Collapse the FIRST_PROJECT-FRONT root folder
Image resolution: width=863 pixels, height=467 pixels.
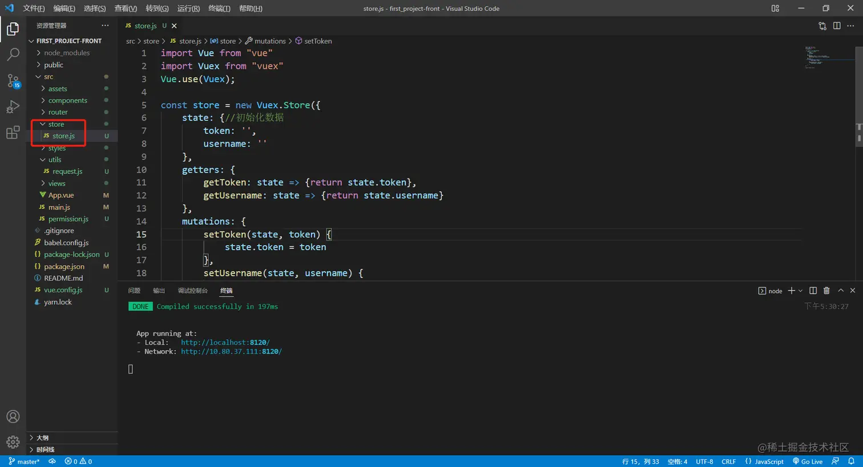(x=68, y=41)
